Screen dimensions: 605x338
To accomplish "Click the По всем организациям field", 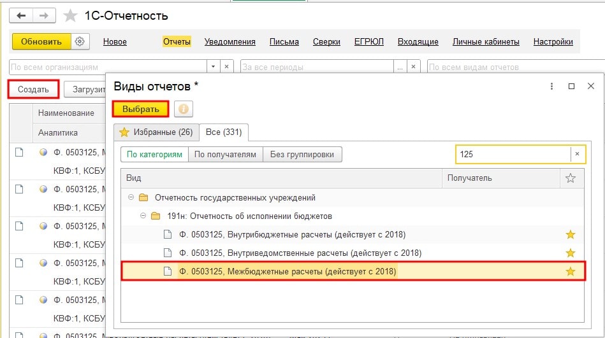I will 108,67.
